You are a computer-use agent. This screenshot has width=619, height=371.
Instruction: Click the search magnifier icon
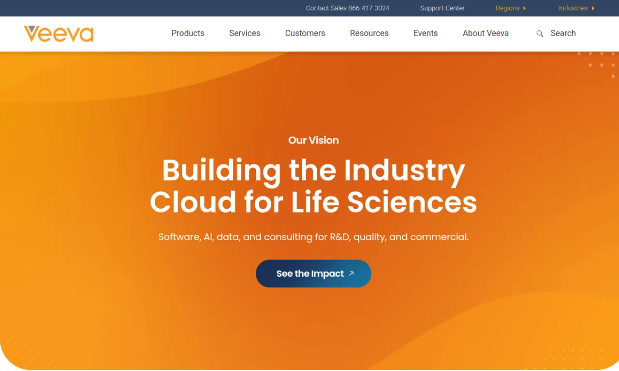[x=540, y=34]
